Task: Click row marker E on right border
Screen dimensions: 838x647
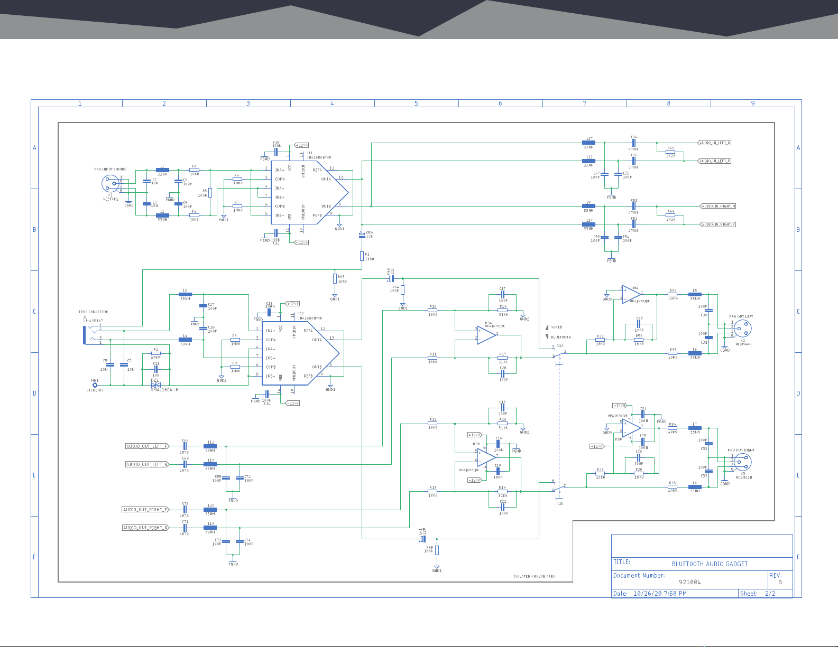Action: pos(798,475)
